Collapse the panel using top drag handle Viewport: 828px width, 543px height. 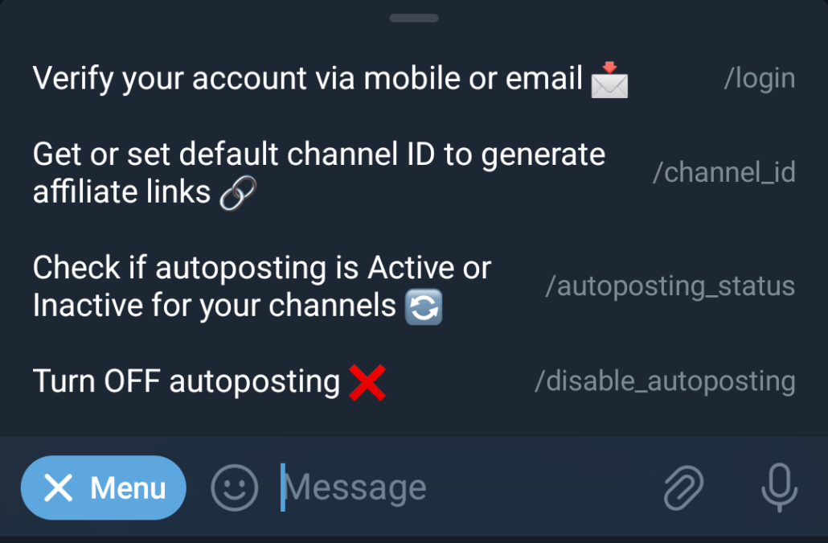click(414, 18)
